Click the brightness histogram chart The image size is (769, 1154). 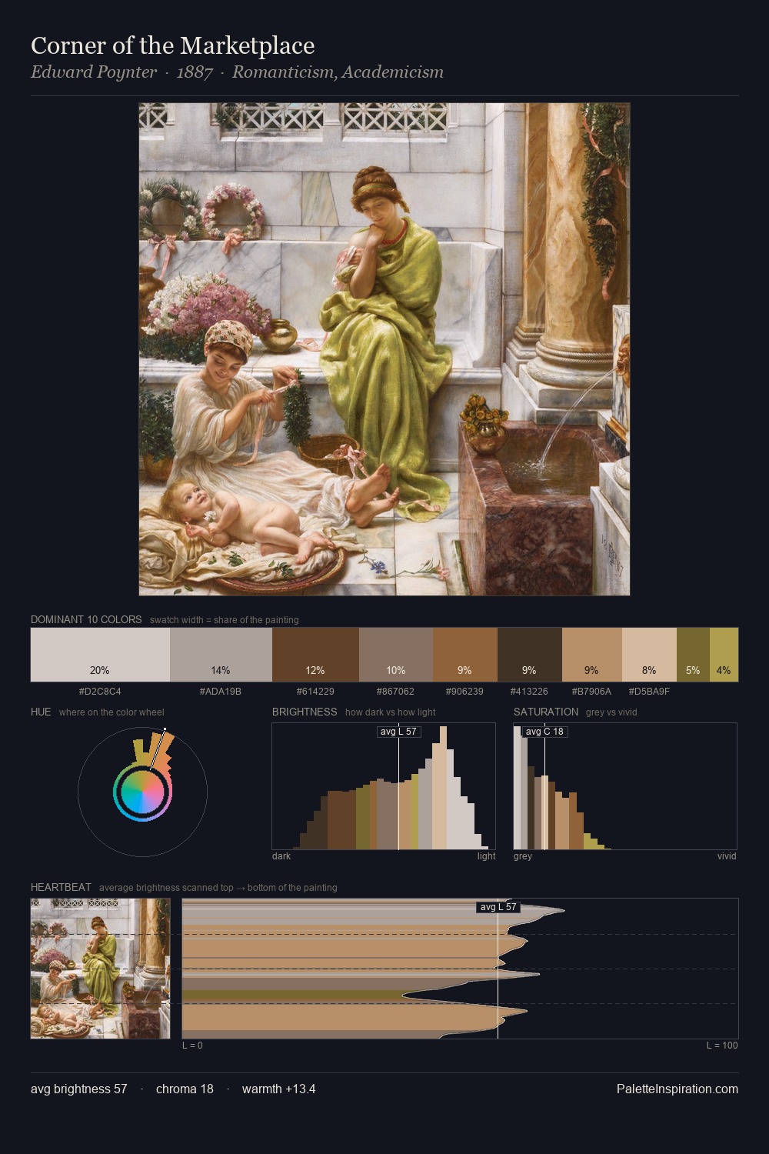384,786
